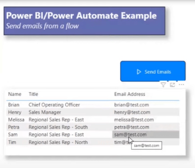Select the Petra name cell

pyautogui.click(x=14, y=127)
